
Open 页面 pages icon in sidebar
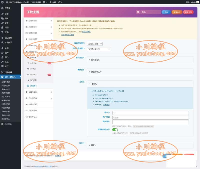pos(2,27)
